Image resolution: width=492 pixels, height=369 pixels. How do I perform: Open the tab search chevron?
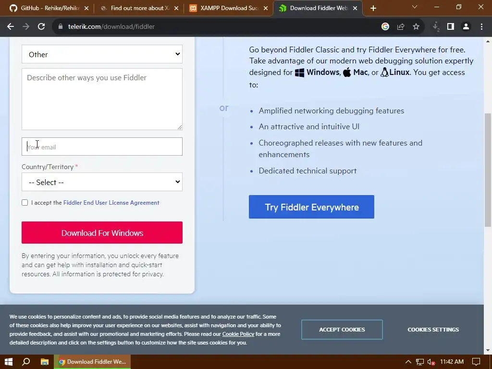pyautogui.click(x=415, y=7)
